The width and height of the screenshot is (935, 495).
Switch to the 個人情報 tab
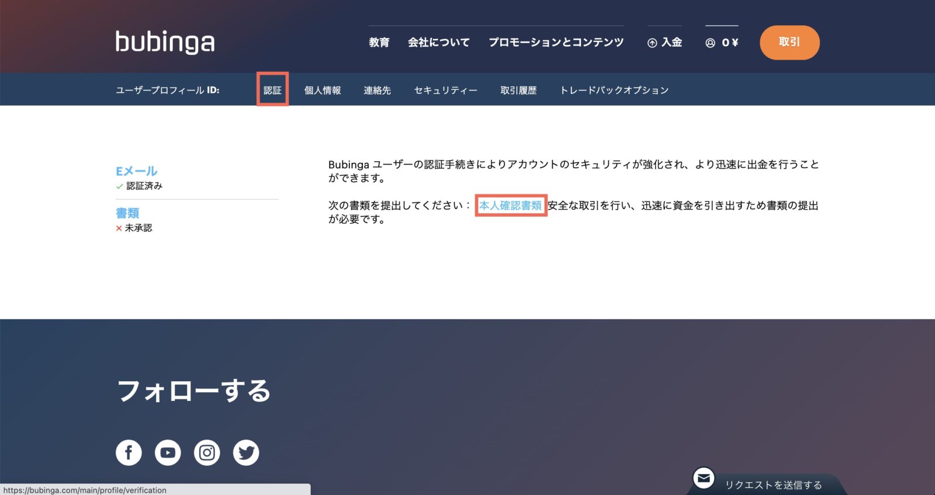click(323, 90)
